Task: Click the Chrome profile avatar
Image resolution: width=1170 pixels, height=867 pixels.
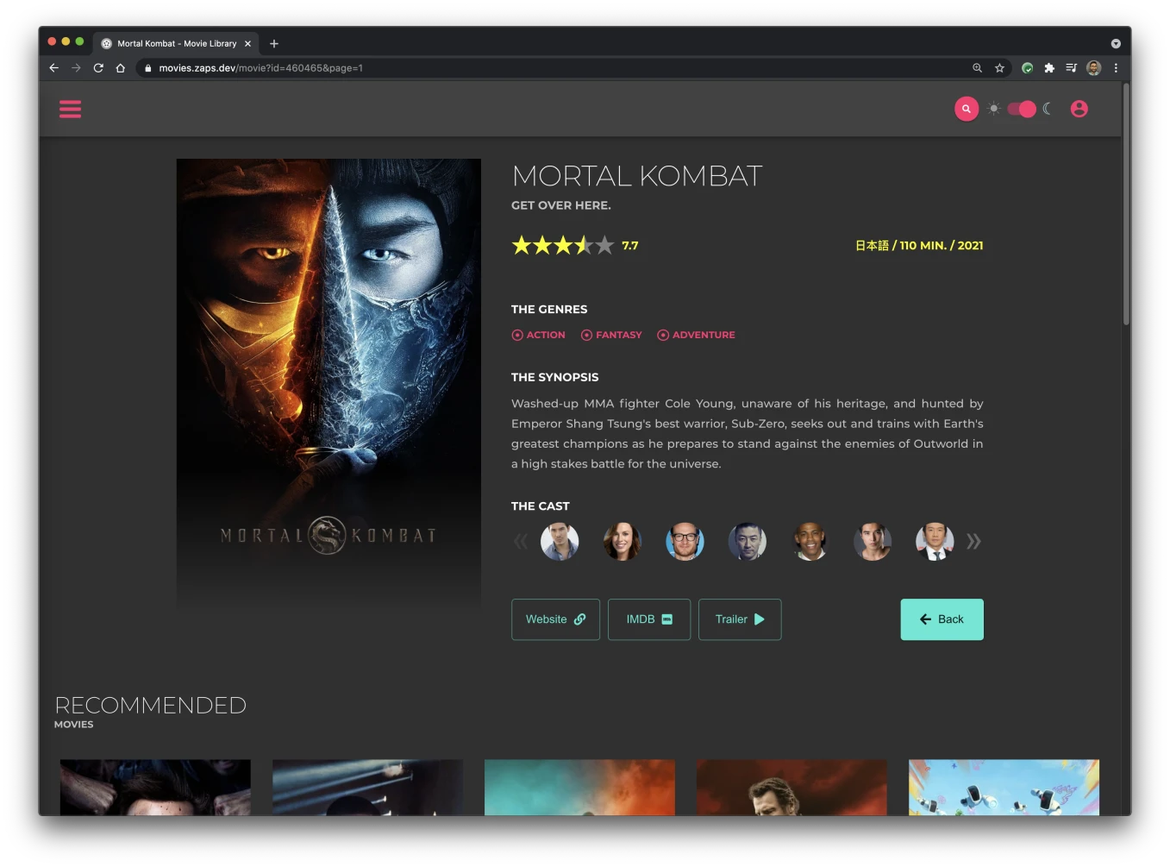Action: tap(1093, 68)
